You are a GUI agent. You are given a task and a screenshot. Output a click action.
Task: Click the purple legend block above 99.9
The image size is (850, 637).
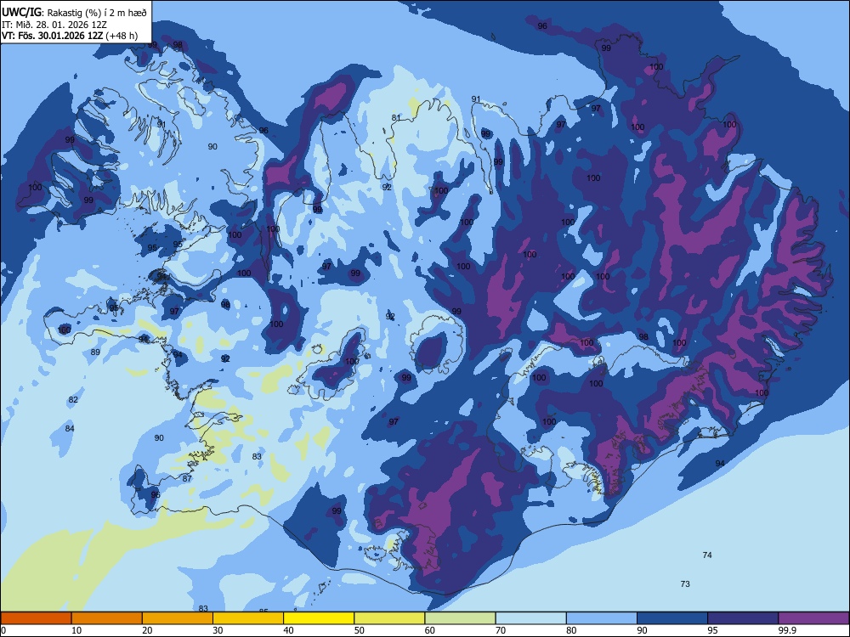tap(813, 618)
